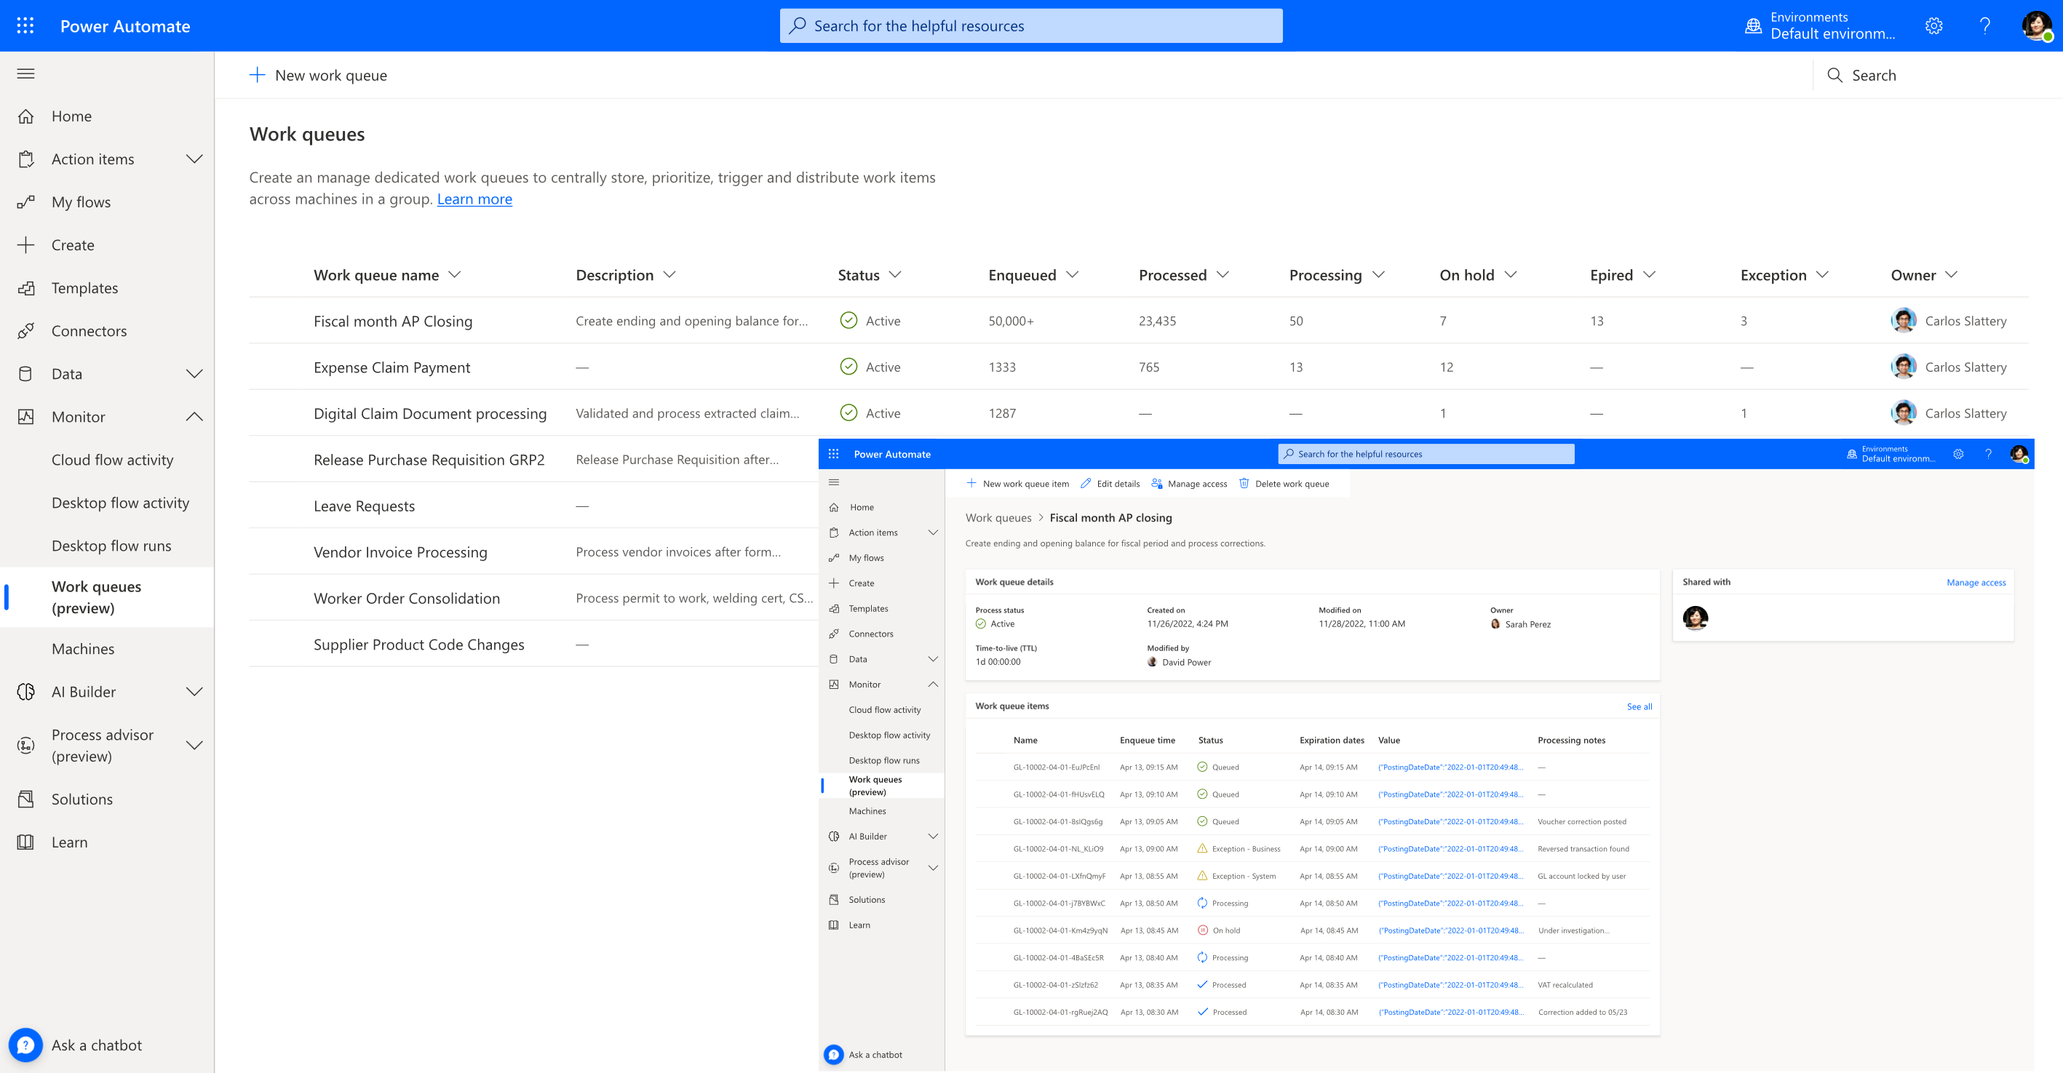Click the settings gear icon in header
Image resolution: width=2063 pixels, height=1073 pixels.
point(1934,25)
